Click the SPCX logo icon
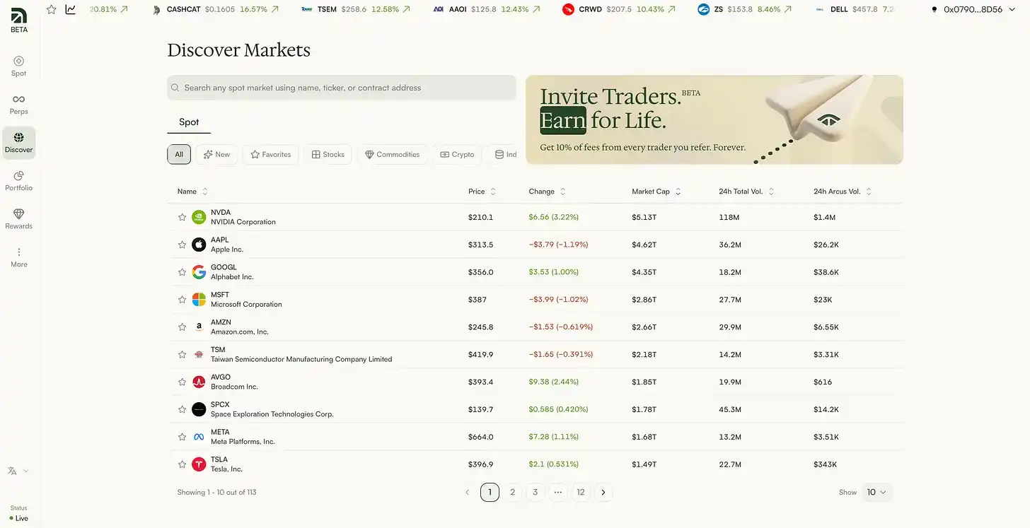The height and width of the screenshot is (528, 1030). pyautogui.click(x=199, y=409)
